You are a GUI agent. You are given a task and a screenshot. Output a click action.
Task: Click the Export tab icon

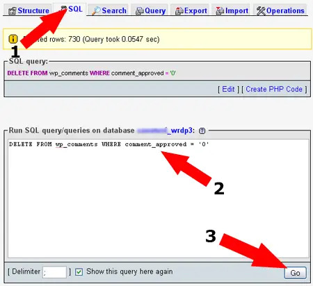tap(179, 11)
